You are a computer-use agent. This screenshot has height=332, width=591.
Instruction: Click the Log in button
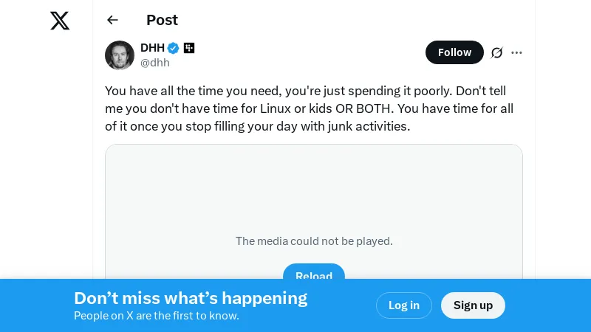click(x=404, y=305)
